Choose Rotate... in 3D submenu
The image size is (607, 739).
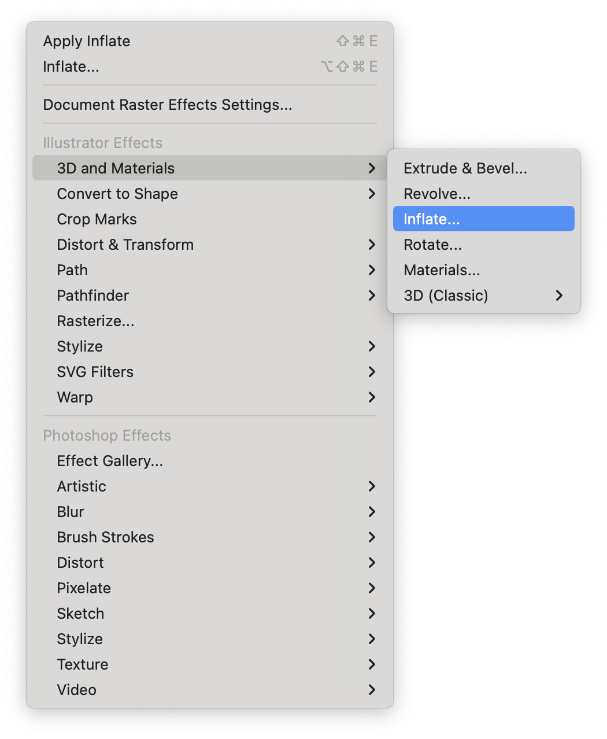point(484,245)
